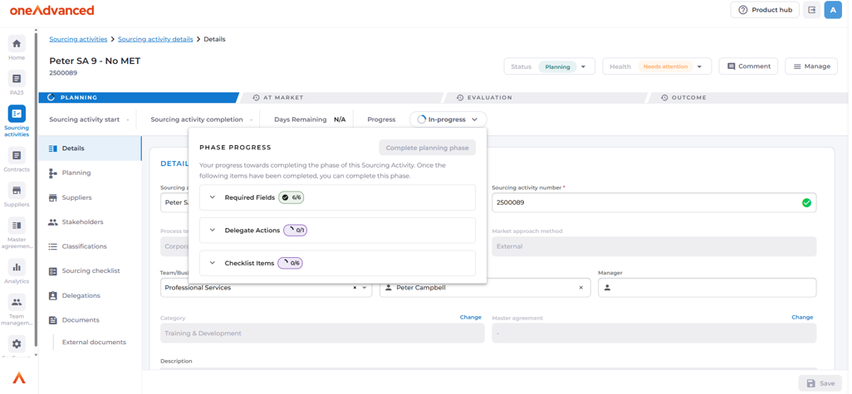Click Complete planning phase button
Screen dimensions: 852x394
[427, 148]
